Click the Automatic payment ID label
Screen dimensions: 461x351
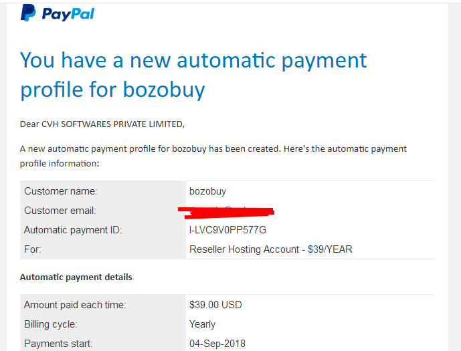point(73,230)
